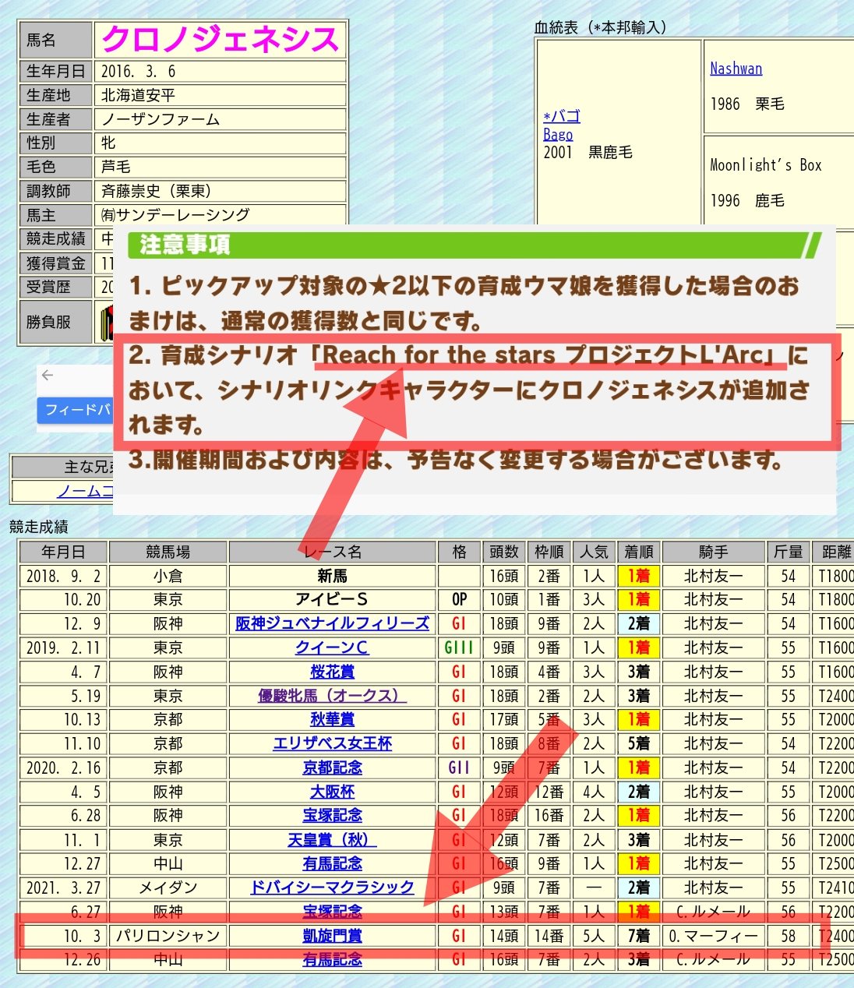The image size is (854, 988).
Task: Open the 有馬記念 link in 2020 12.27 row
Action: pyautogui.click(x=332, y=863)
